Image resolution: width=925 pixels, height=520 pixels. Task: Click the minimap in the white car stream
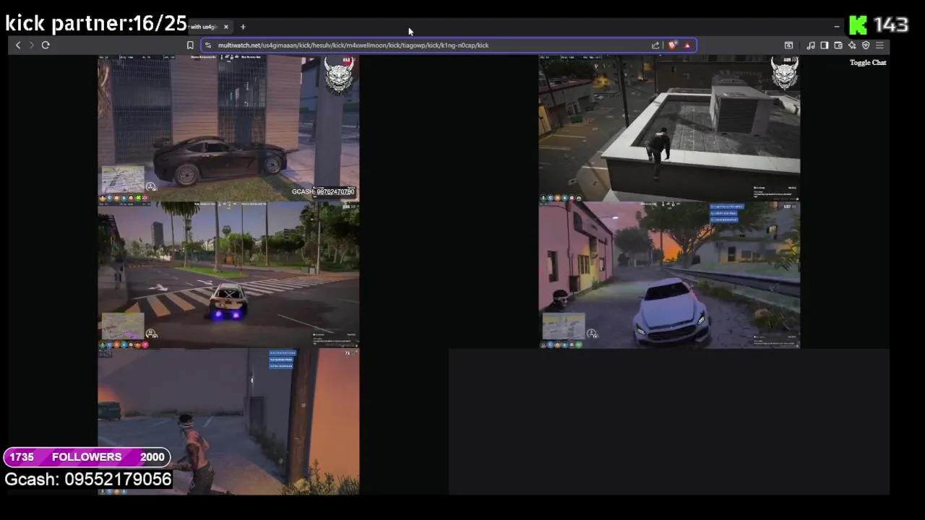coord(564,326)
